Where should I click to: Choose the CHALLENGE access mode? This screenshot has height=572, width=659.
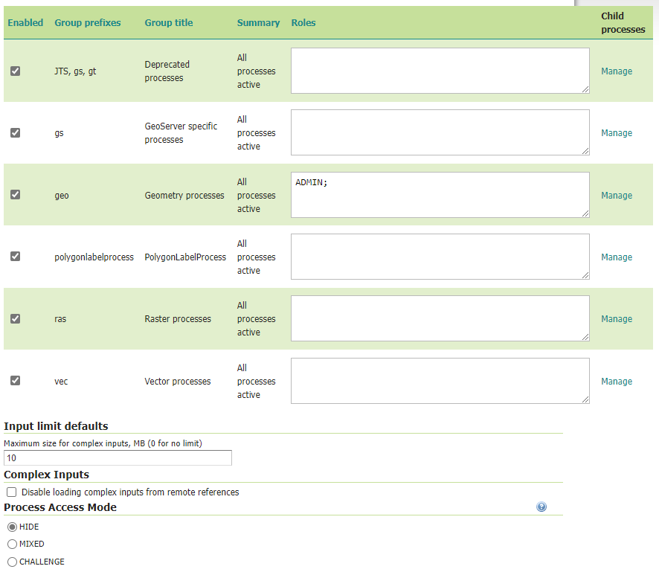[12, 562]
